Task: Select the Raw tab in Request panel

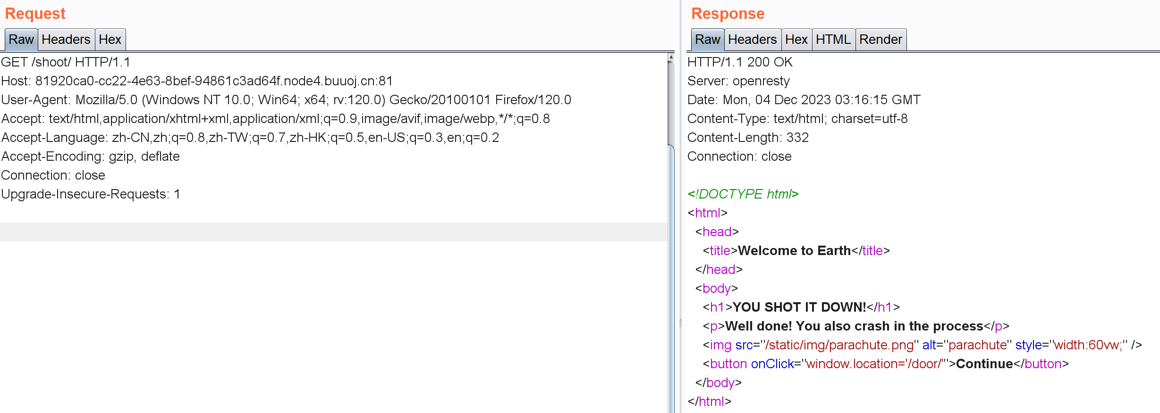Action: [x=21, y=40]
